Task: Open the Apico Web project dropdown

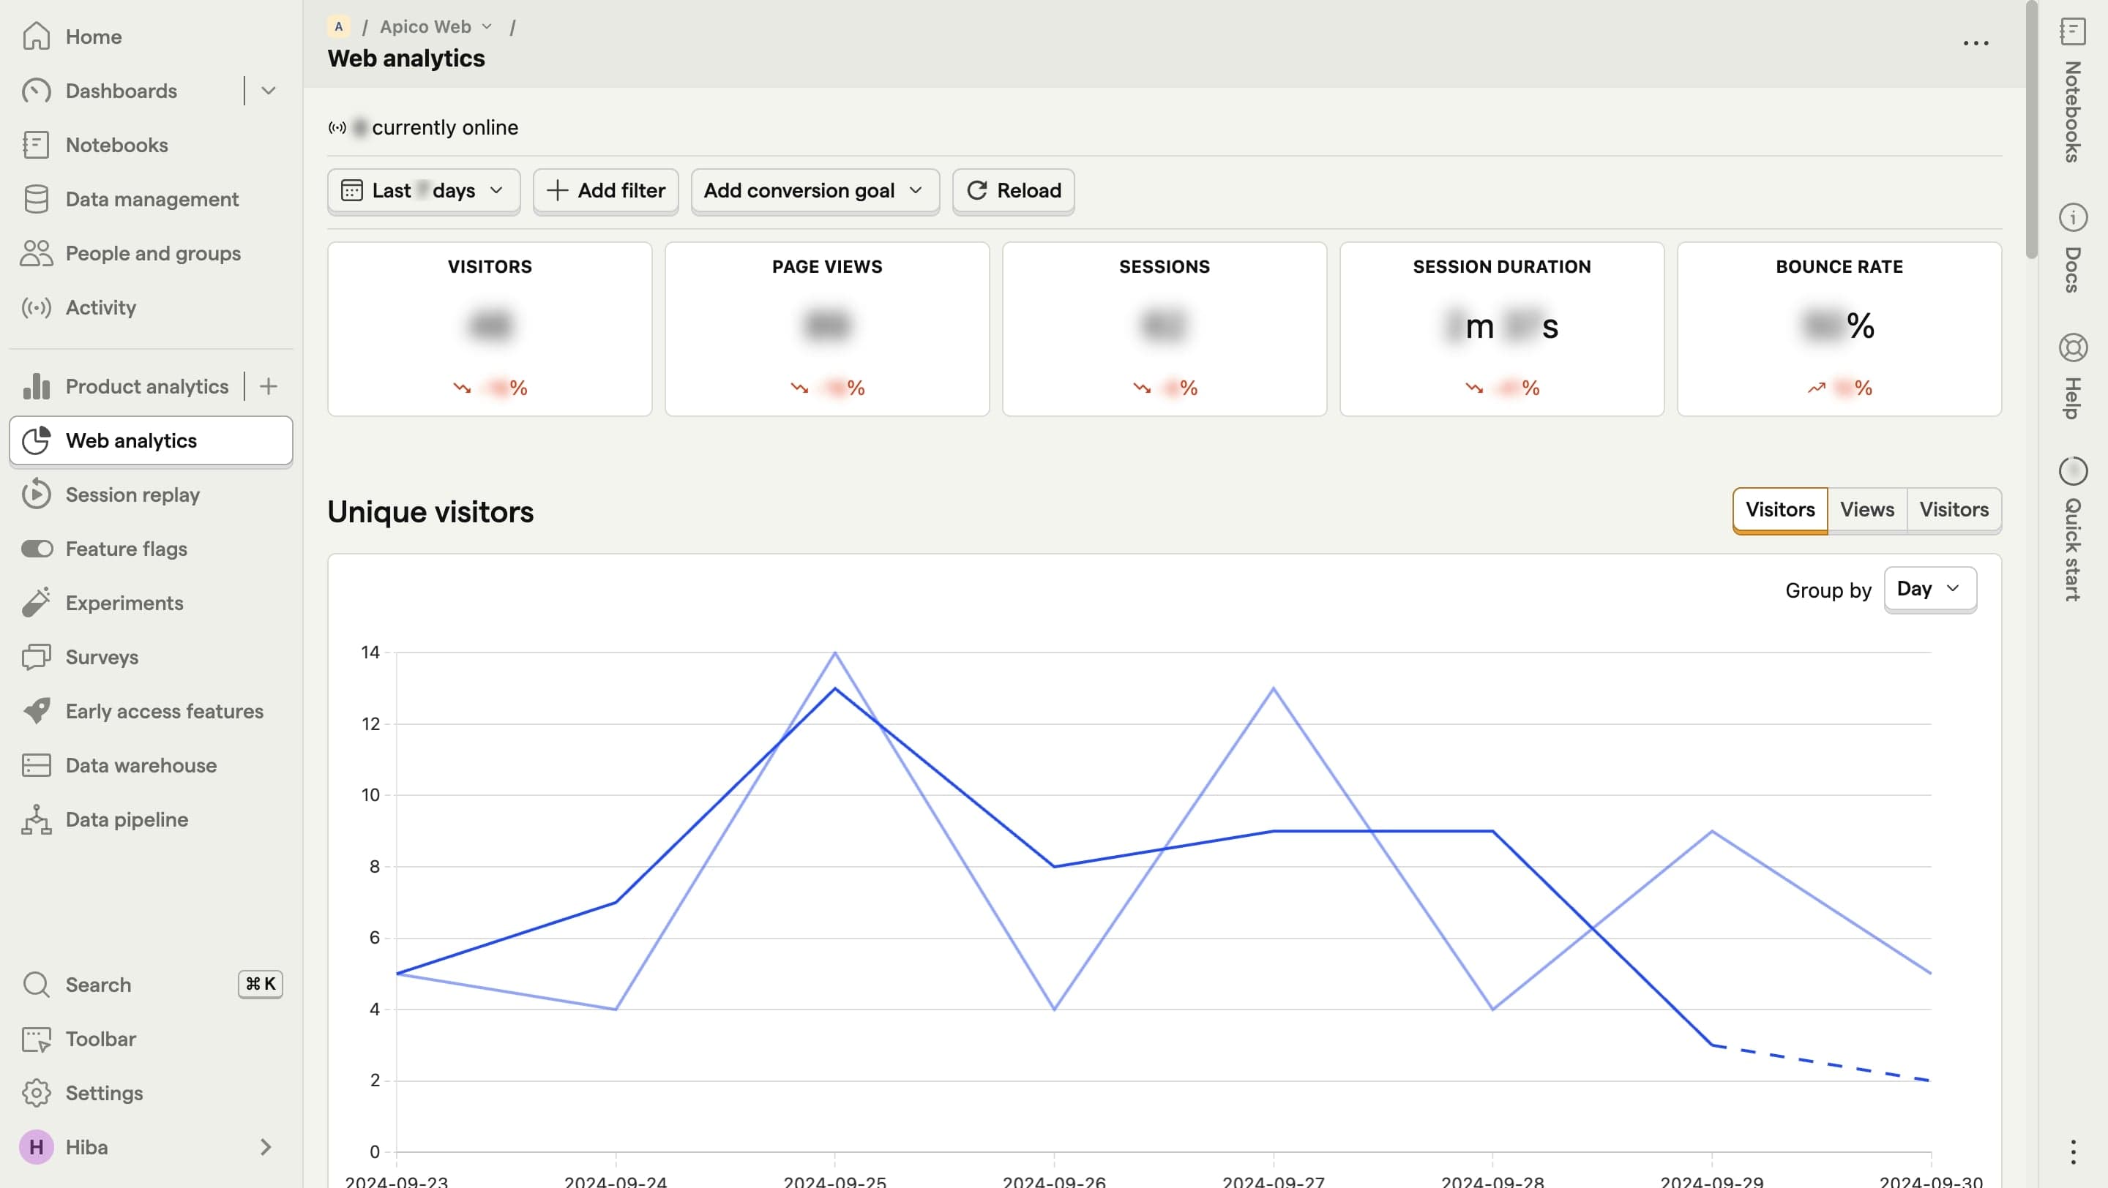Action: (436, 26)
